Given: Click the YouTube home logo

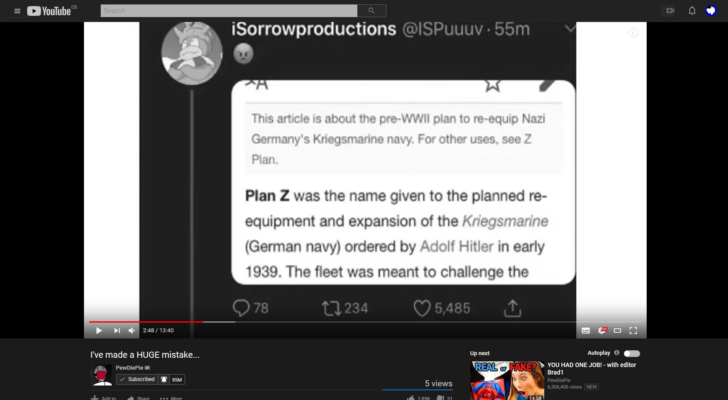Looking at the screenshot, I should tap(48, 11).
